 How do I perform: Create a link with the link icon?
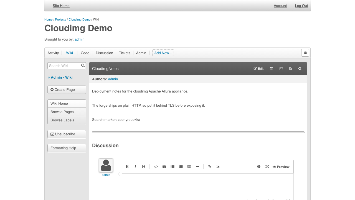pos(210,167)
